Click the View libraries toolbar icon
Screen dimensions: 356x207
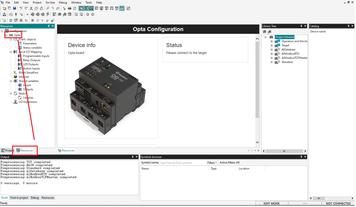[x=59, y=14]
